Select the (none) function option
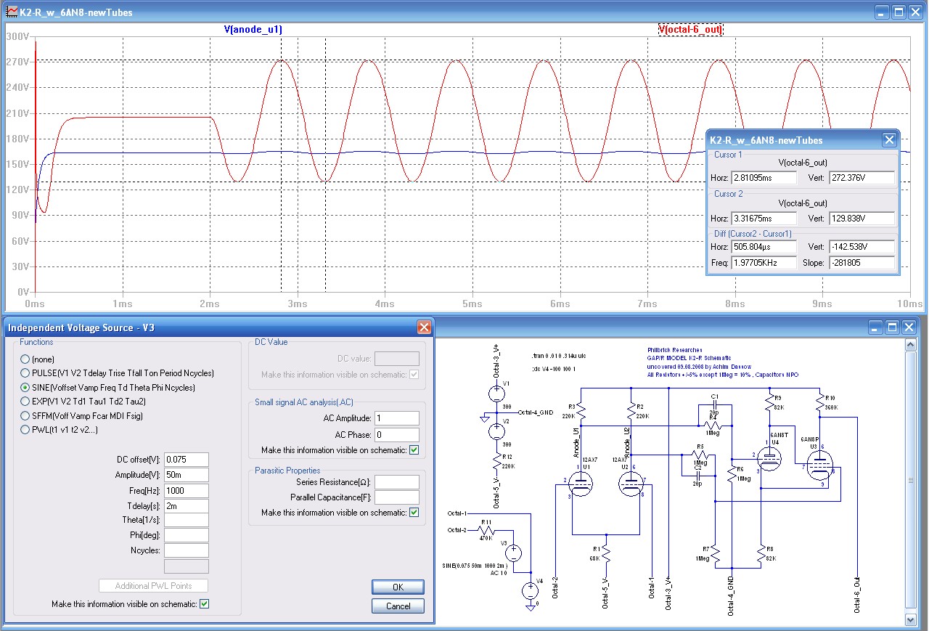This screenshot has height=631, width=929. [x=25, y=359]
